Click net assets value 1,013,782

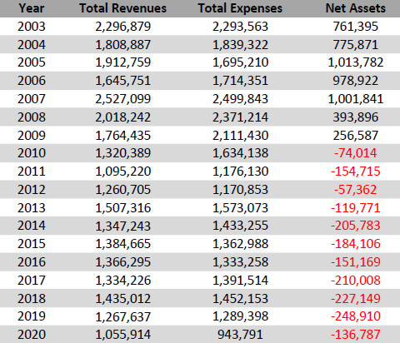[356, 62]
